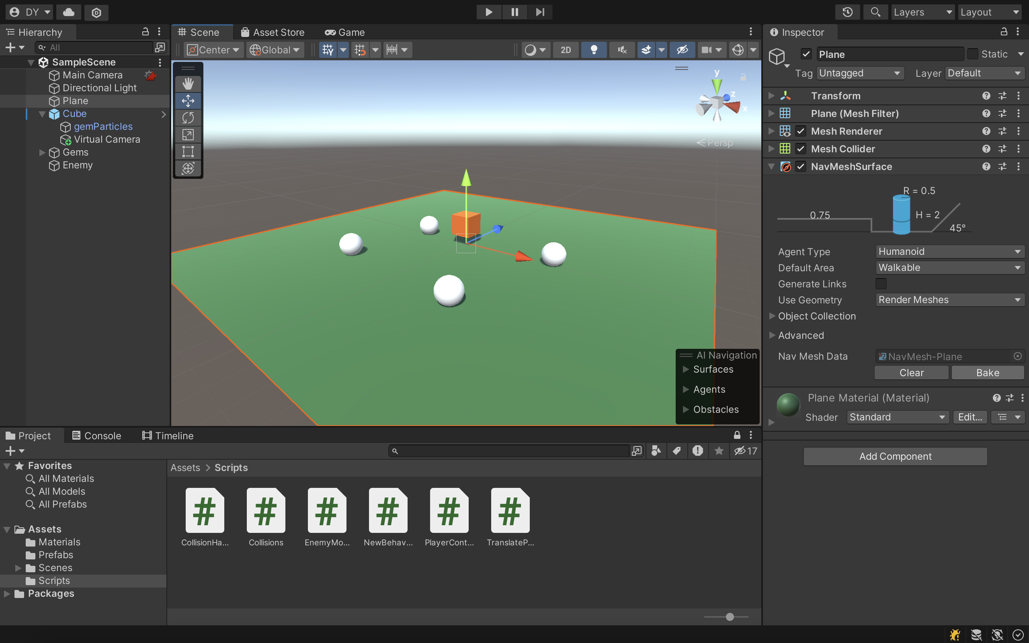Viewport: 1029px width, 643px height.
Task: Open NavMeshSurface component context menu
Action: pyautogui.click(x=1019, y=166)
